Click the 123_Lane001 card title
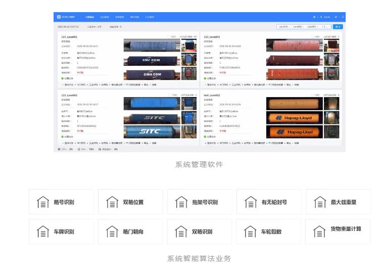Viewport: 379px width, 266px height. coord(69,37)
